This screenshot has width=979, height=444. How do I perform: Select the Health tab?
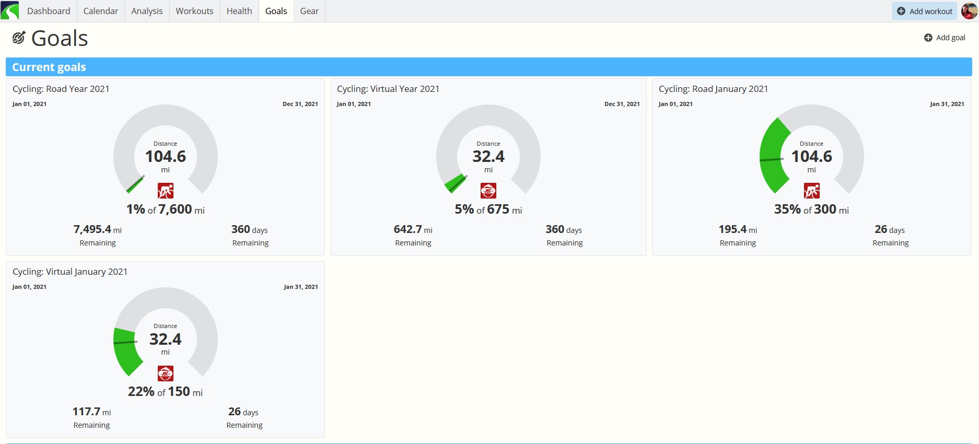tap(239, 11)
